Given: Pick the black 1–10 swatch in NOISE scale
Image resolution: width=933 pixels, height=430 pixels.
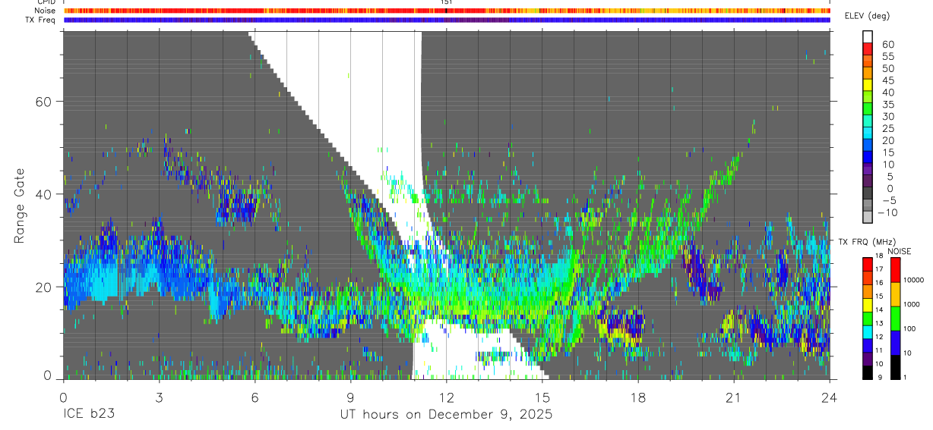Looking at the screenshot, I should [x=896, y=367].
